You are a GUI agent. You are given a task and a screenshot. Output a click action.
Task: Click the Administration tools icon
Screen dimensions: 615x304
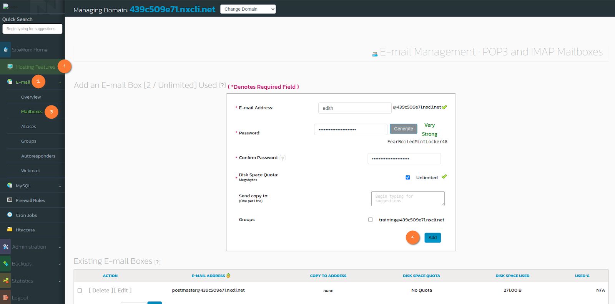[x=5, y=247]
